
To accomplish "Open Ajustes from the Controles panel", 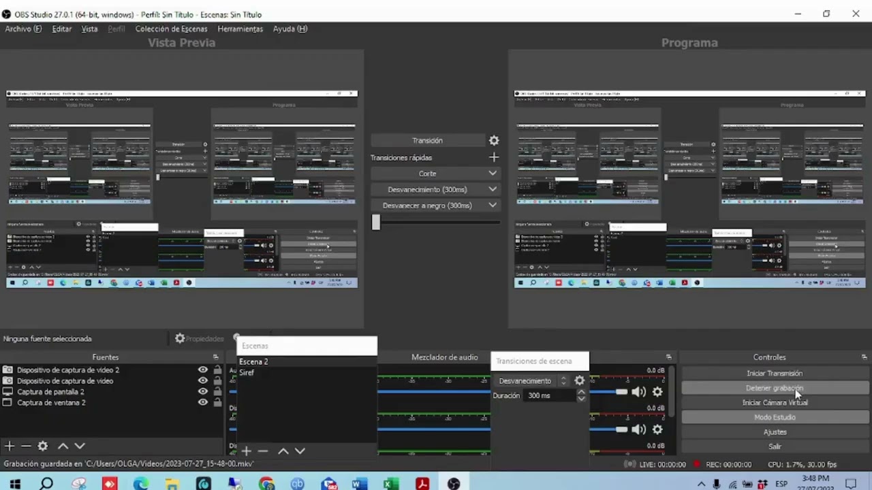I will tap(775, 432).
